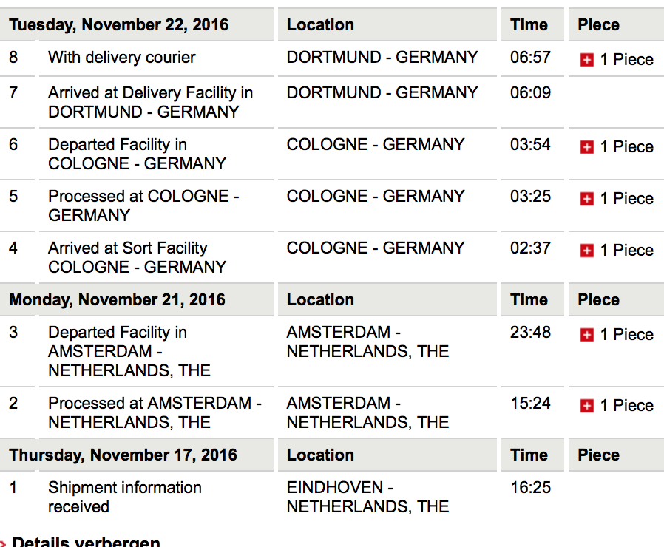664x547 pixels.
Task: Click Monday, November 21, 2016 date header
Action: (x=118, y=300)
